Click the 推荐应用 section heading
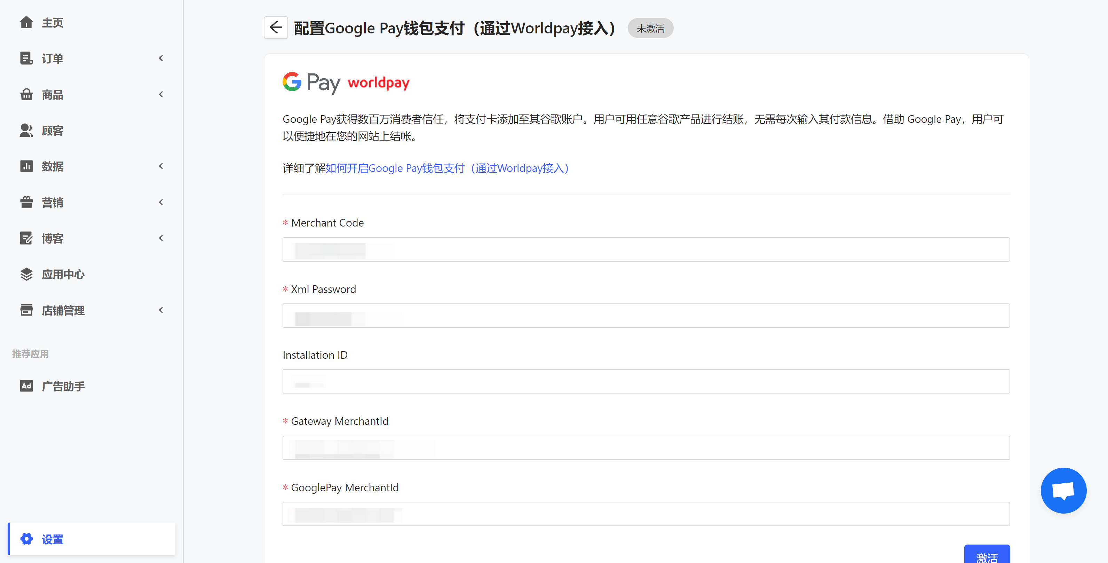This screenshot has height=563, width=1108. pyautogui.click(x=30, y=354)
